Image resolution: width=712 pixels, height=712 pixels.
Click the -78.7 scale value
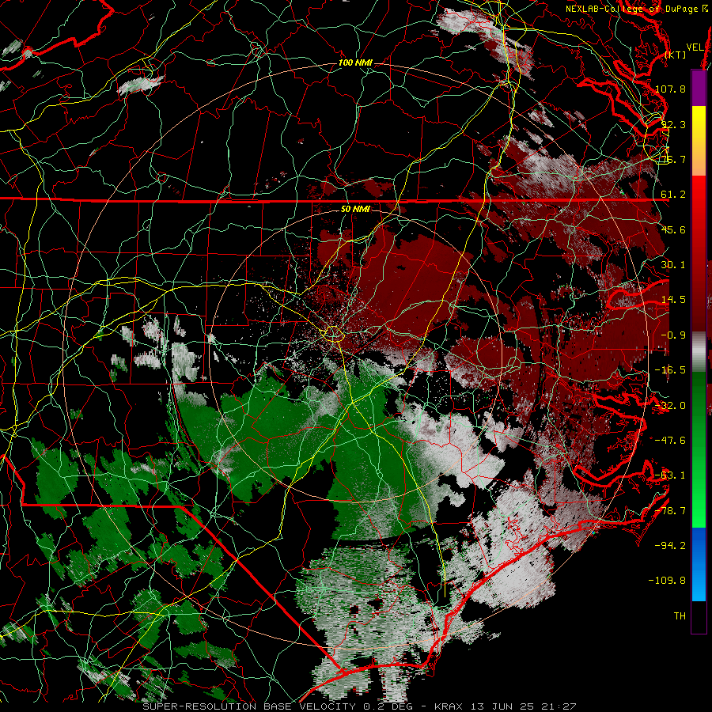click(670, 511)
